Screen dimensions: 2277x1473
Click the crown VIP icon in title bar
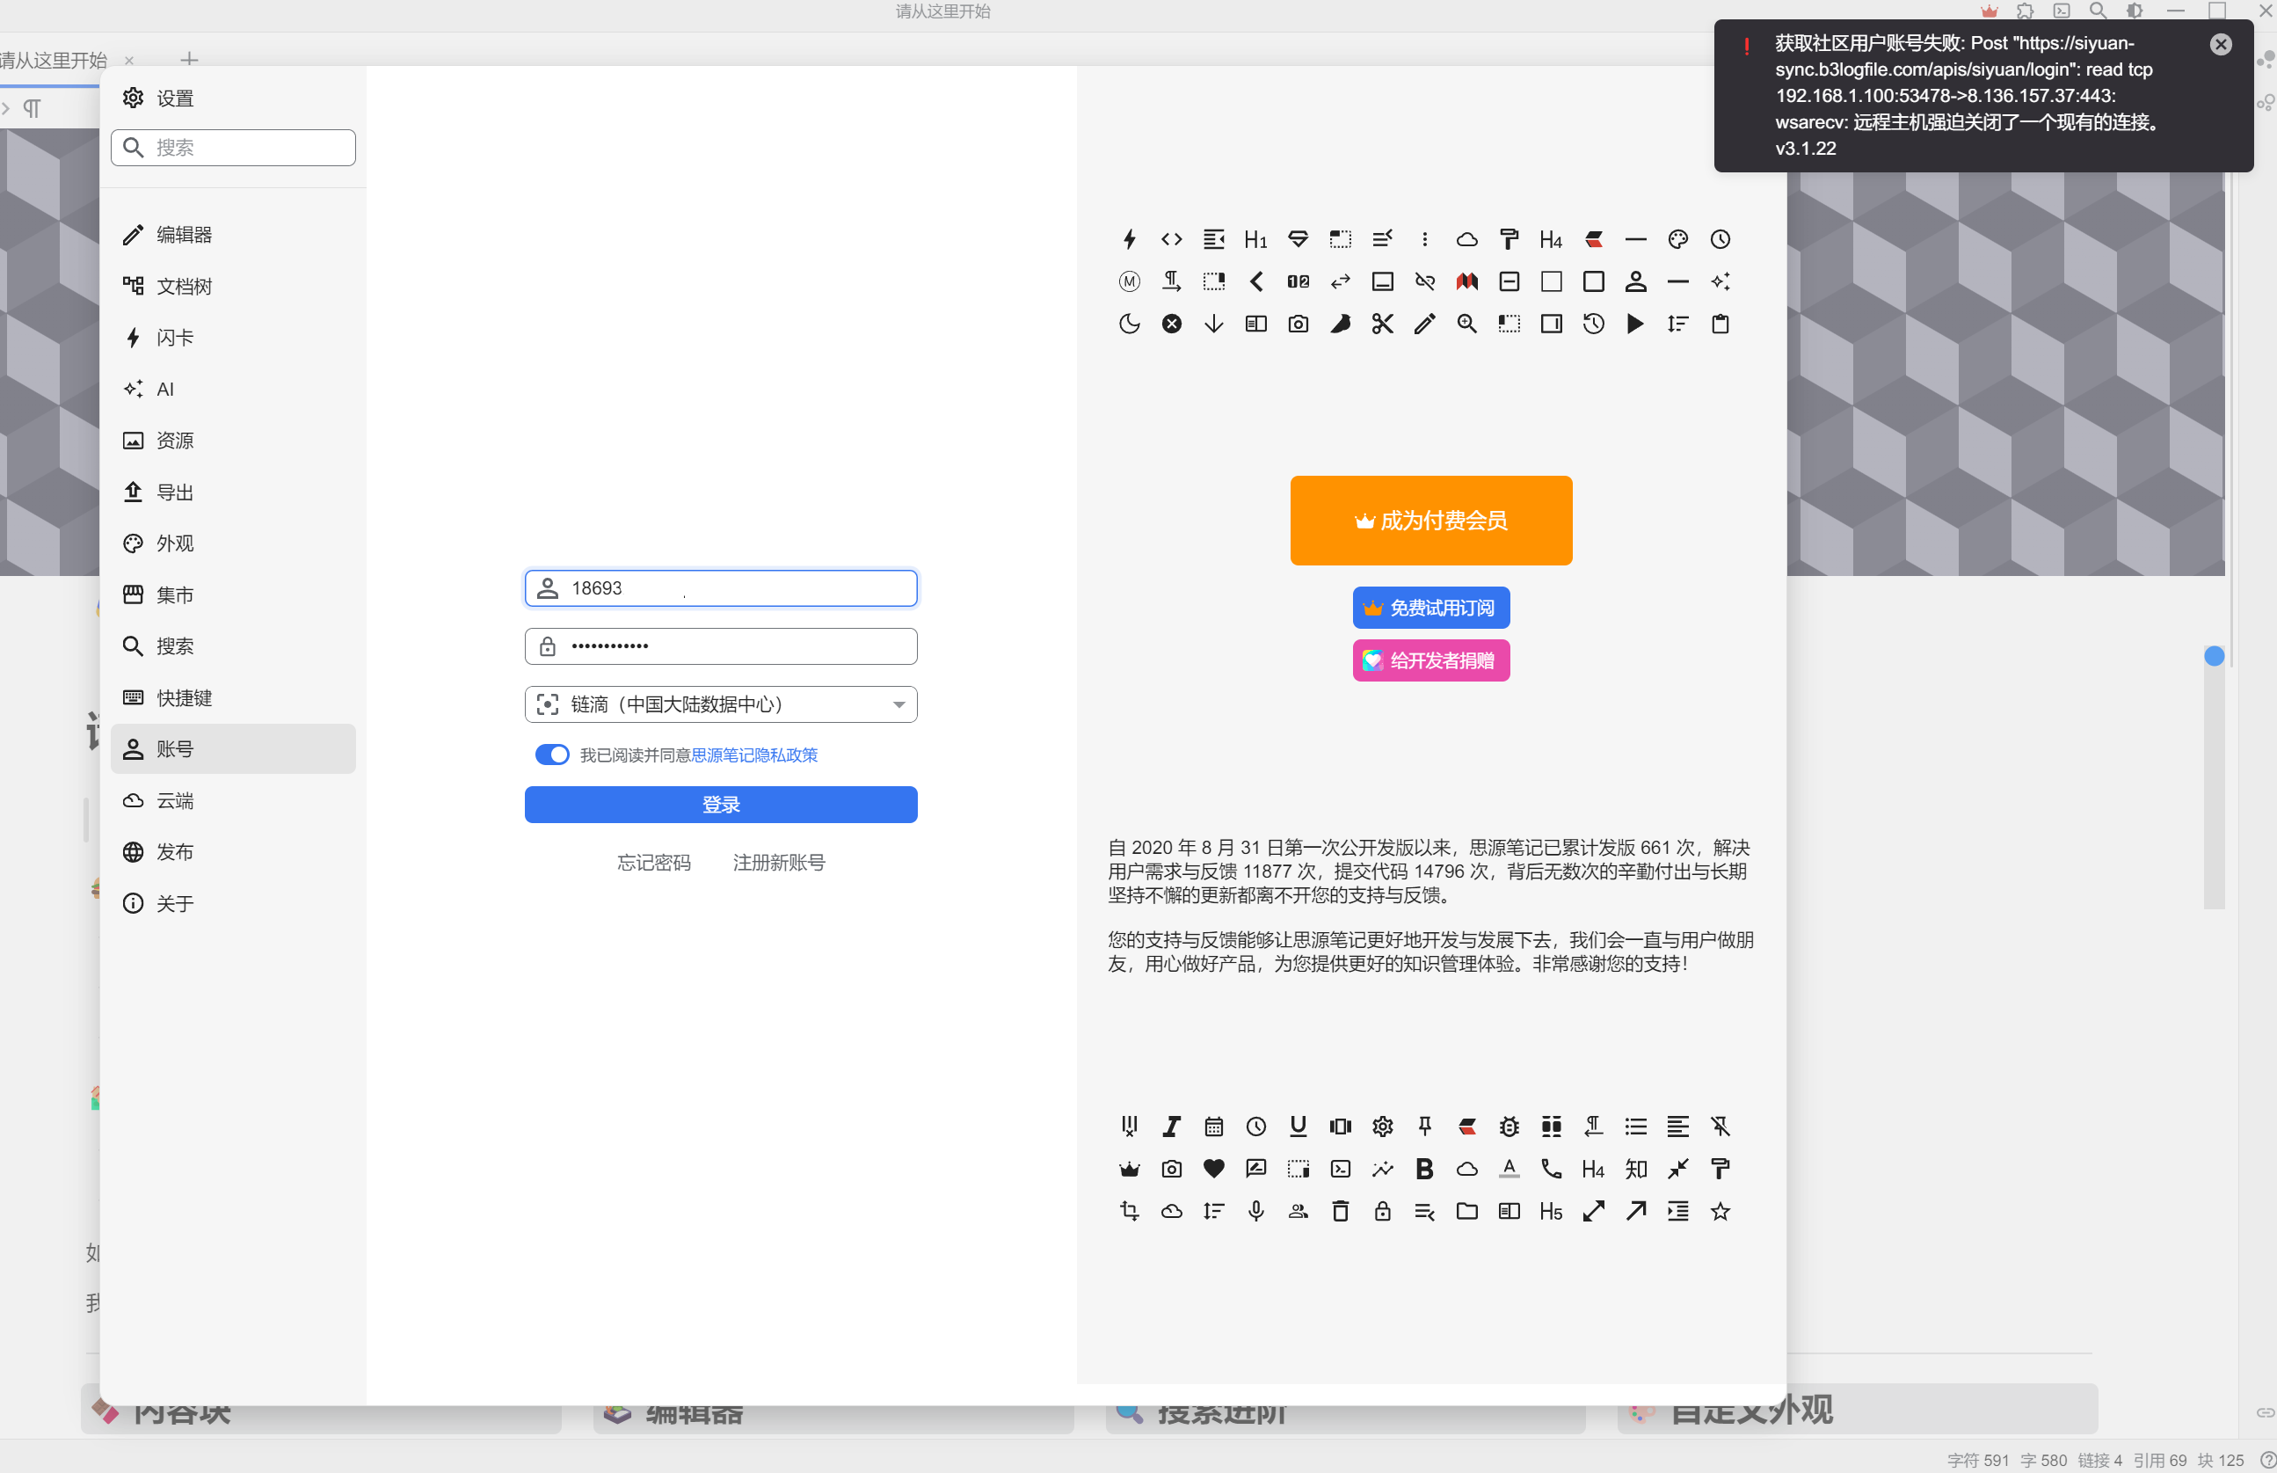click(x=1989, y=11)
